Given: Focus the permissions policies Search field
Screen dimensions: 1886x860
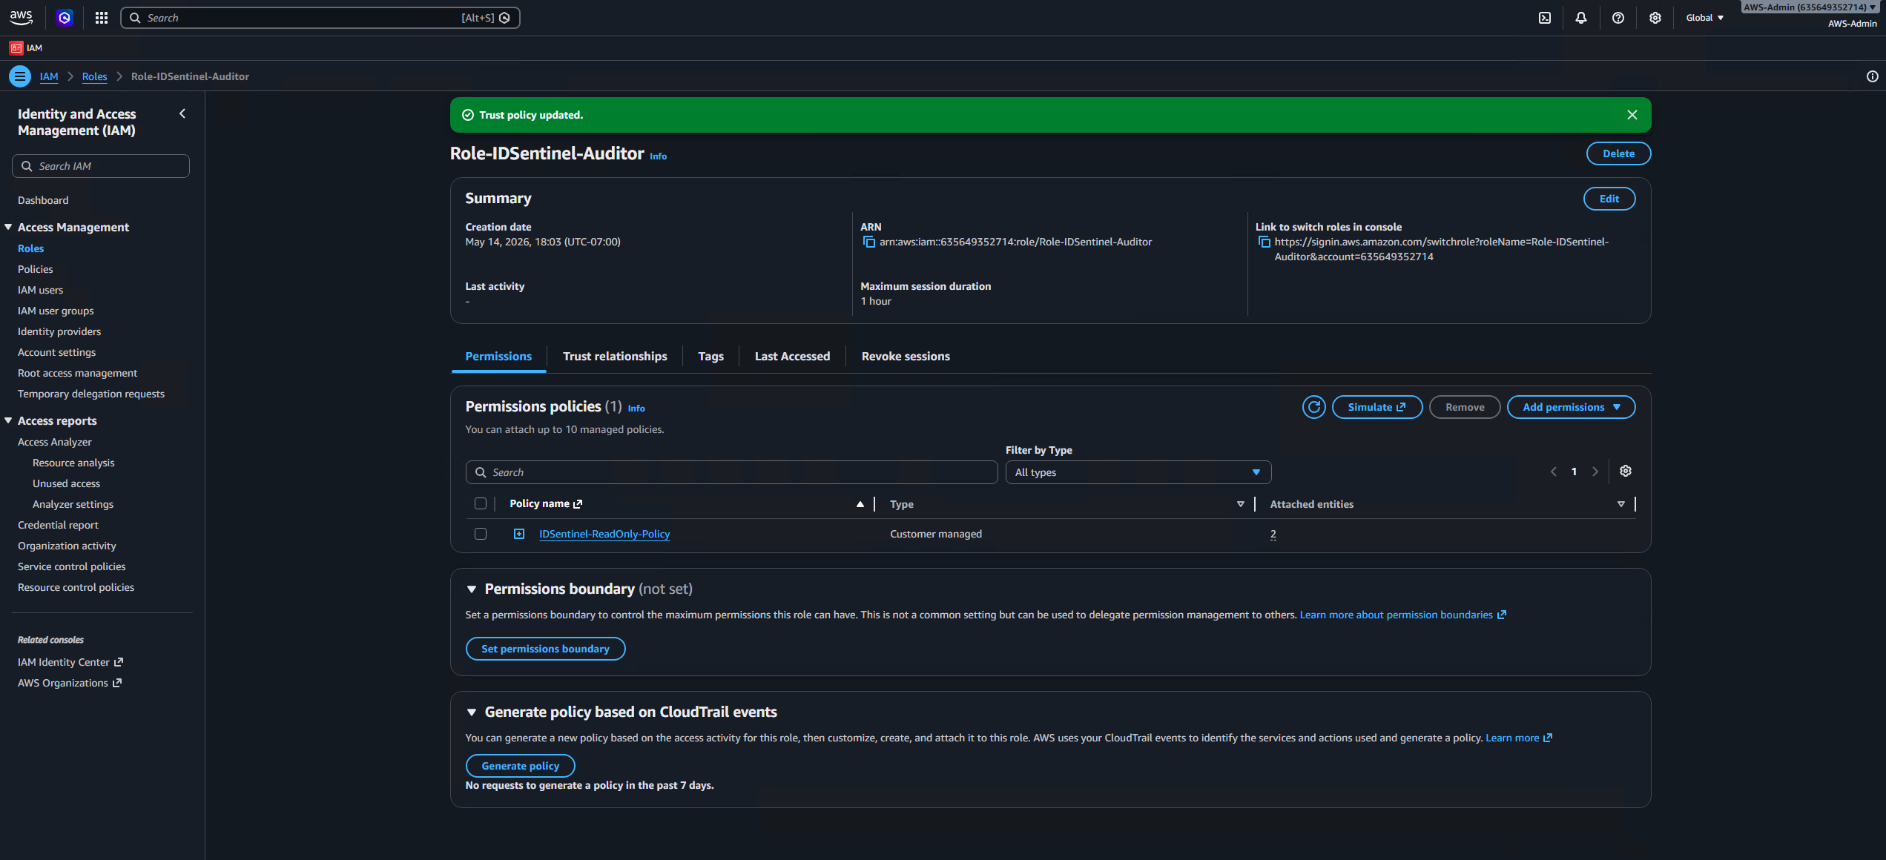Looking at the screenshot, I should pos(731,472).
